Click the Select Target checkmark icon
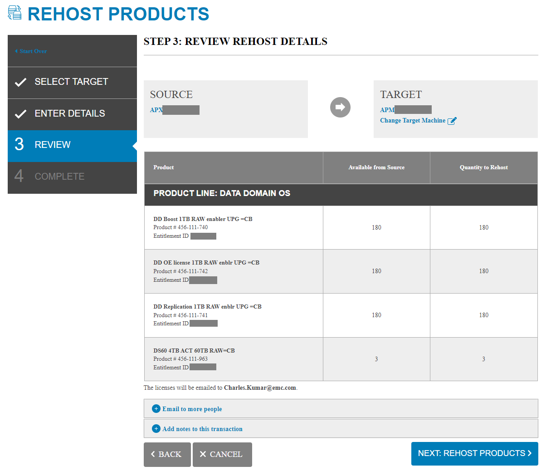The image size is (541, 471). (x=20, y=82)
